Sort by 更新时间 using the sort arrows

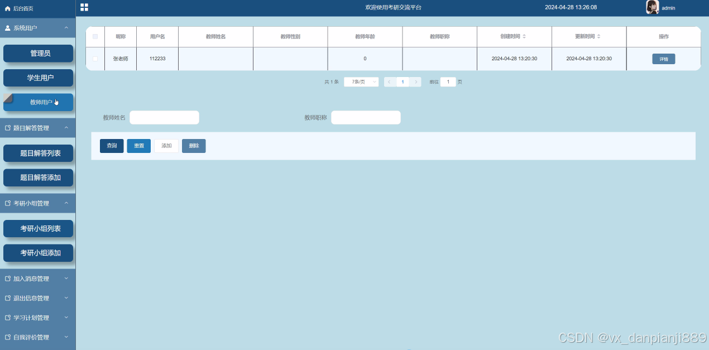[599, 36]
